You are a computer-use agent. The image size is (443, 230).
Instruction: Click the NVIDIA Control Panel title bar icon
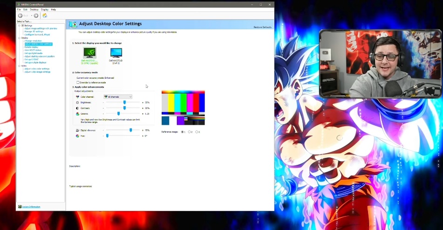click(19, 5)
